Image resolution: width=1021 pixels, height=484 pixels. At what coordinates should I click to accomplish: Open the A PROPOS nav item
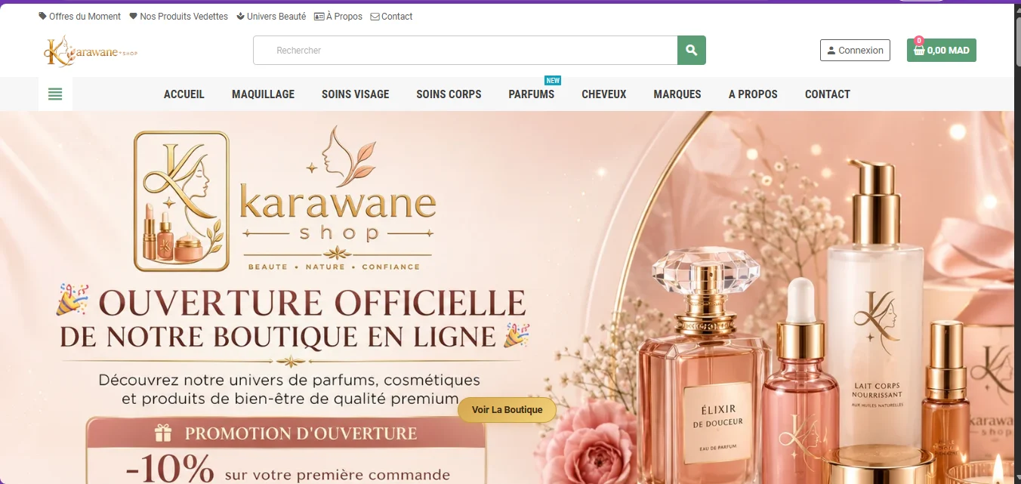pyautogui.click(x=753, y=94)
